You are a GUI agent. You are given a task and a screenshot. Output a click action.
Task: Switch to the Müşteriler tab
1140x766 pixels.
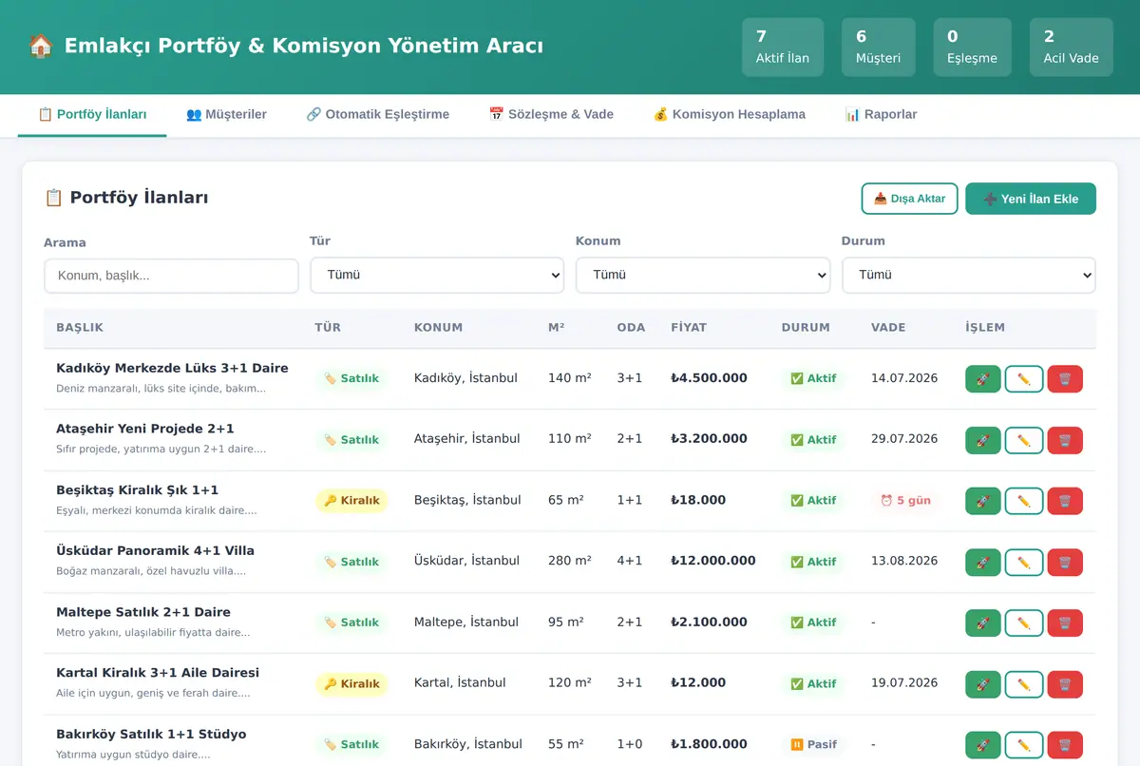tap(226, 114)
